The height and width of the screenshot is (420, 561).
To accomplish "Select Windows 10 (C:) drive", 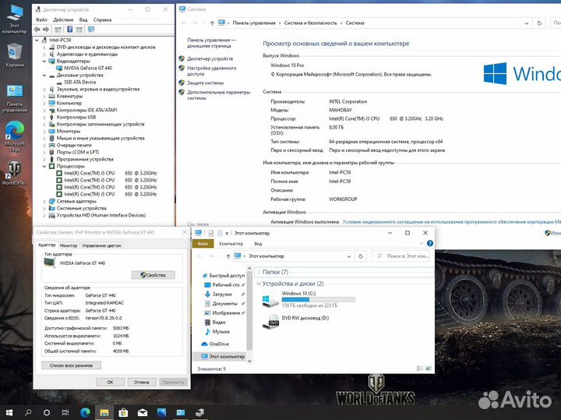I will tap(309, 299).
